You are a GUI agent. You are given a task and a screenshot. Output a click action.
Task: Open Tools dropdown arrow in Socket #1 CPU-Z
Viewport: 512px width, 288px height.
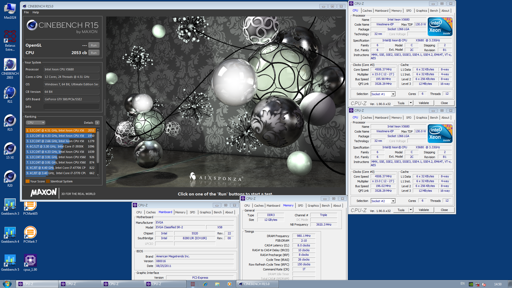(x=411, y=103)
